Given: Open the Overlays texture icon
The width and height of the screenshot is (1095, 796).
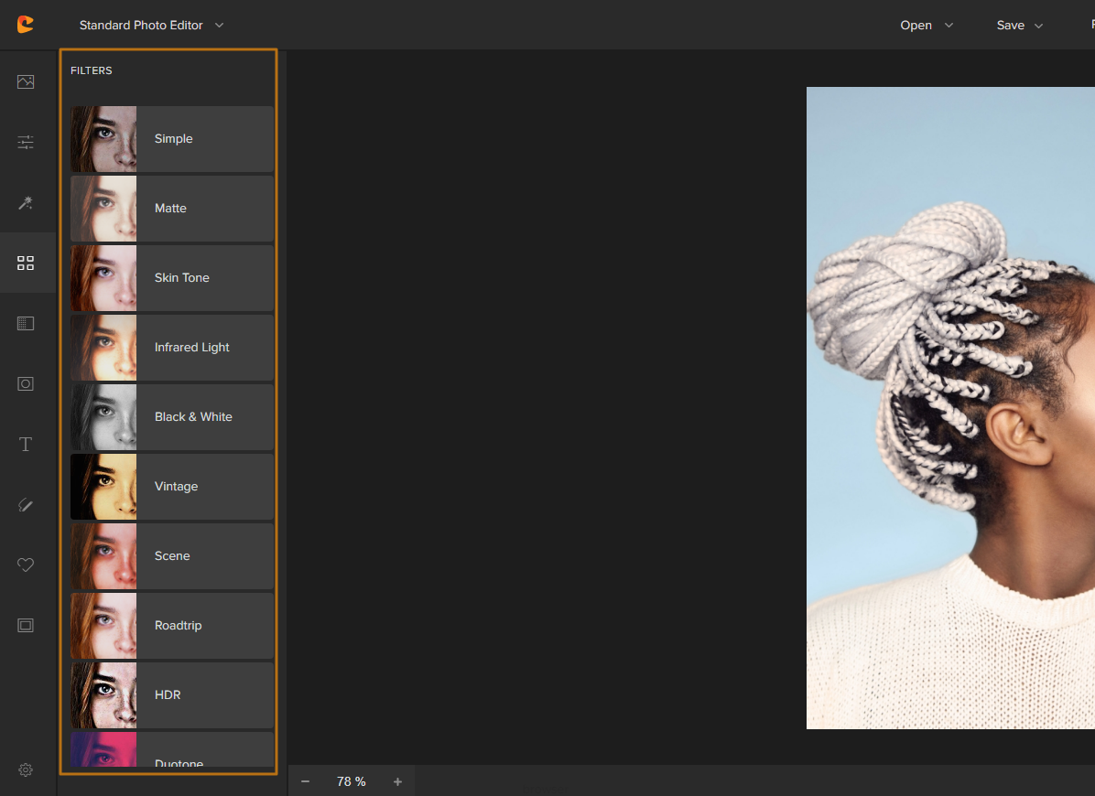Looking at the screenshot, I should click(x=26, y=323).
